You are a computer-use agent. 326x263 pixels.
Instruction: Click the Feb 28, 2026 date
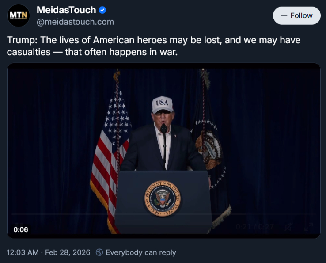click(68, 252)
